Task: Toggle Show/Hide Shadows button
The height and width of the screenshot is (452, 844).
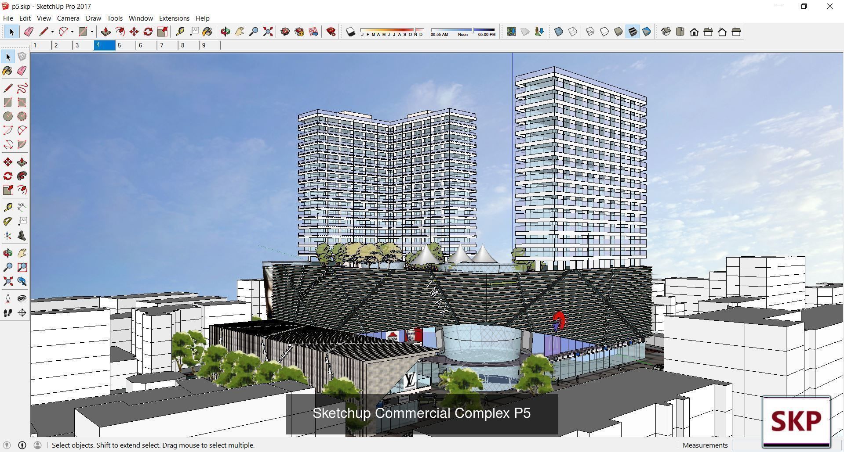Action: (x=350, y=32)
